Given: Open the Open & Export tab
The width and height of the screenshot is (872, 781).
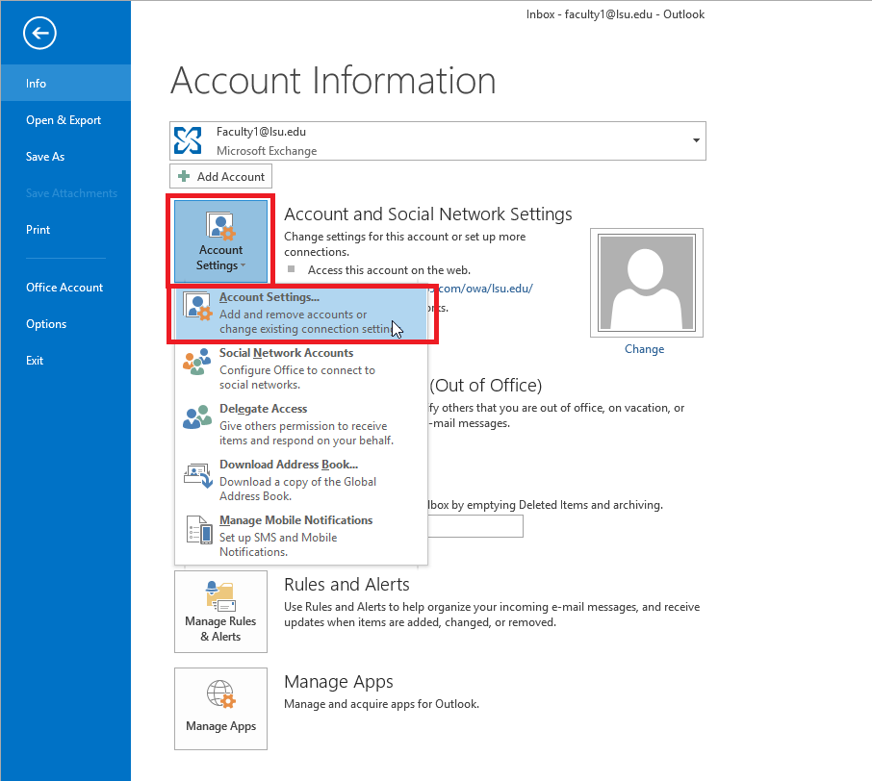Looking at the screenshot, I should [x=65, y=120].
